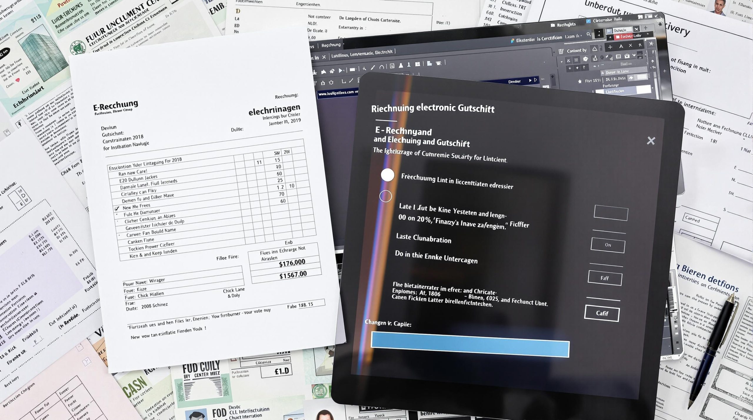Select the brush tool in the laptop toolbar

click(x=373, y=68)
